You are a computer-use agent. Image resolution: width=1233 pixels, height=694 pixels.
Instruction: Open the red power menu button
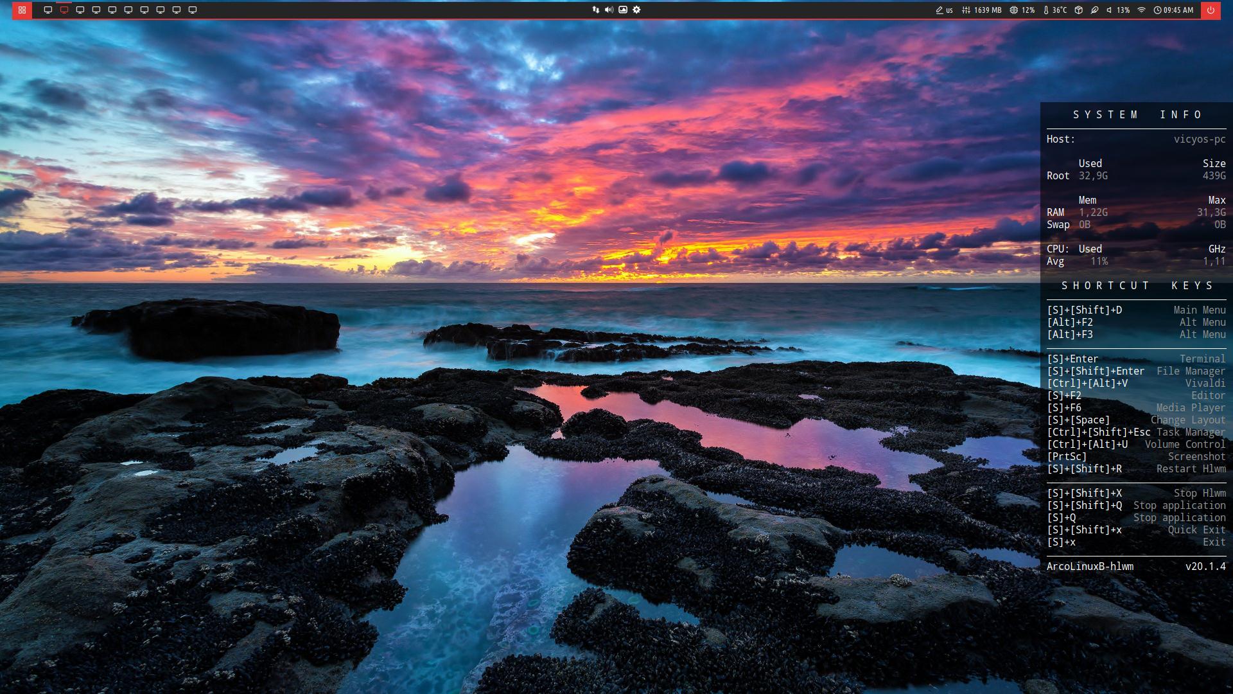(1211, 10)
